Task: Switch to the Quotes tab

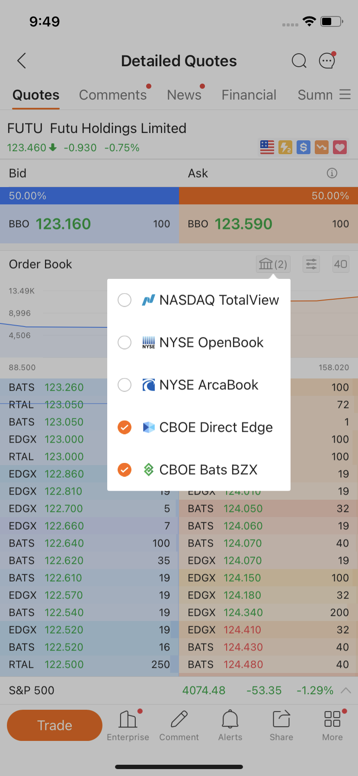Action: (x=36, y=95)
